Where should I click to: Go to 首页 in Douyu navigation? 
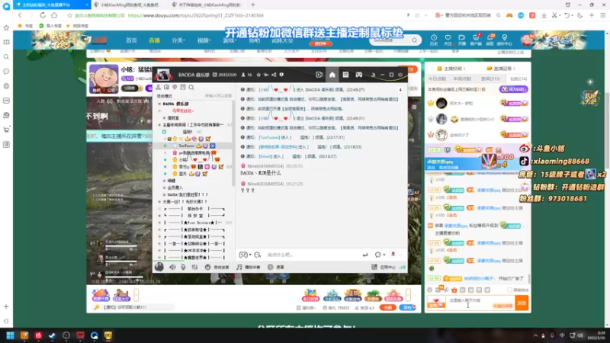click(x=131, y=40)
